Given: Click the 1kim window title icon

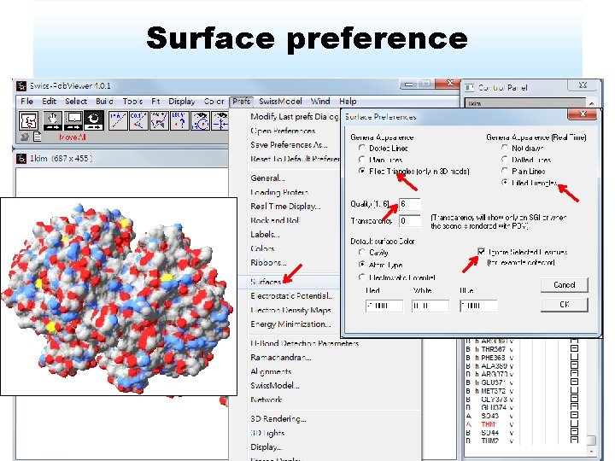Looking at the screenshot, I should tap(20, 159).
